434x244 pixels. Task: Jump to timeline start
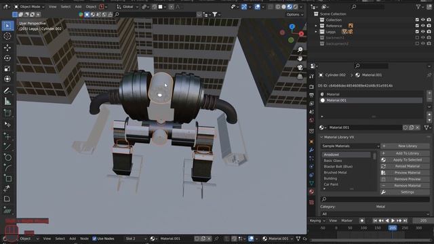375,221
